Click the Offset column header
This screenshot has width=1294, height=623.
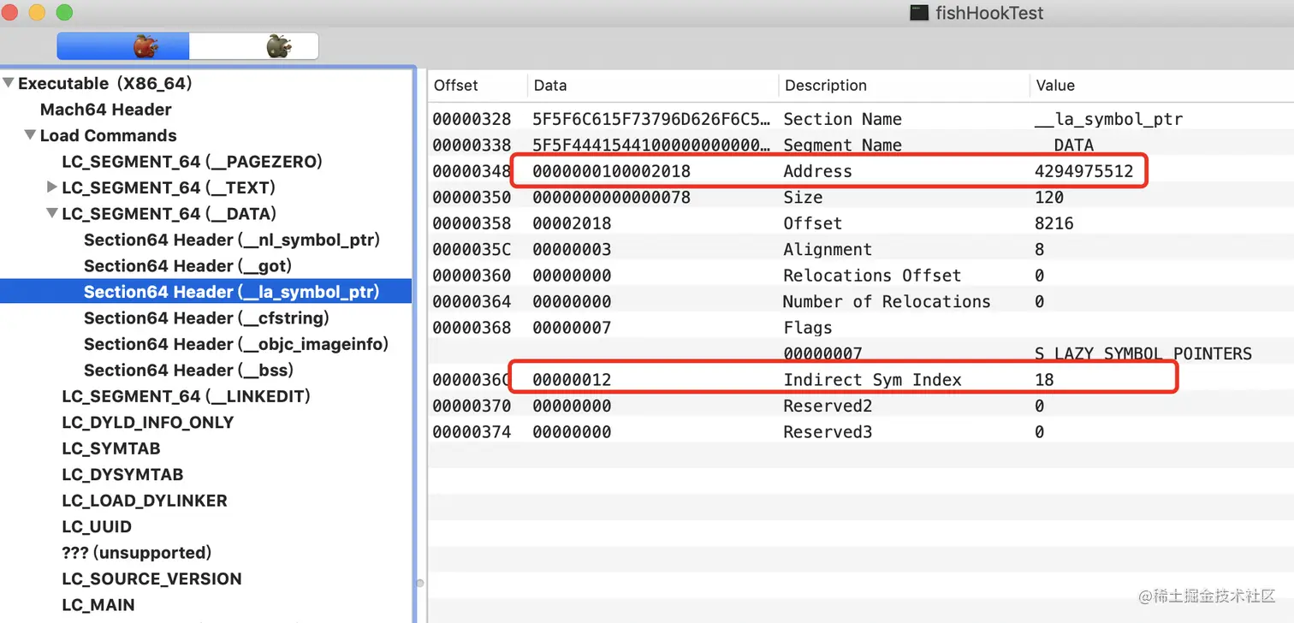pyautogui.click(x=456, y=86)
